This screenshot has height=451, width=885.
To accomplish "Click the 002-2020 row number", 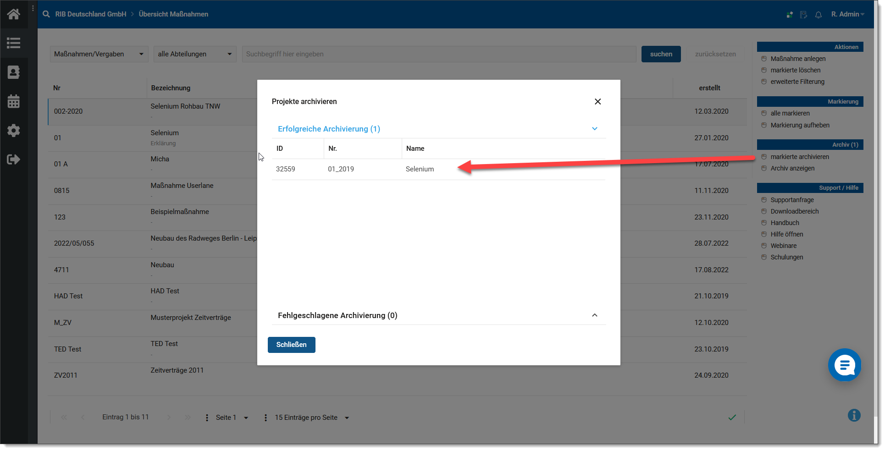I will point(68,111).
